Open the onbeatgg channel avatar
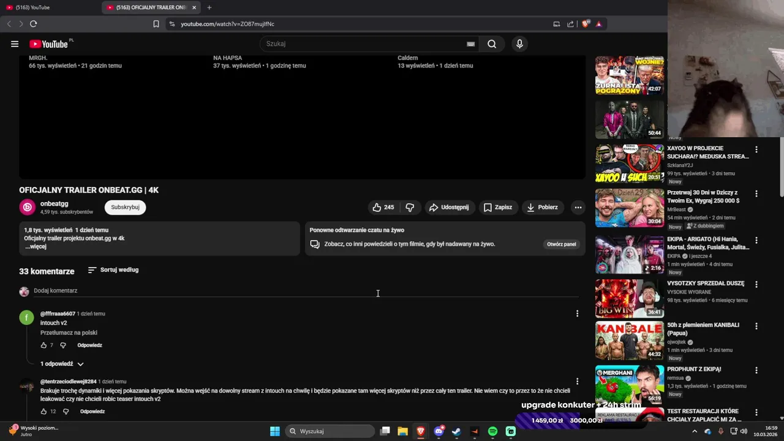784x441 pixels. click(x=27, y=207)
